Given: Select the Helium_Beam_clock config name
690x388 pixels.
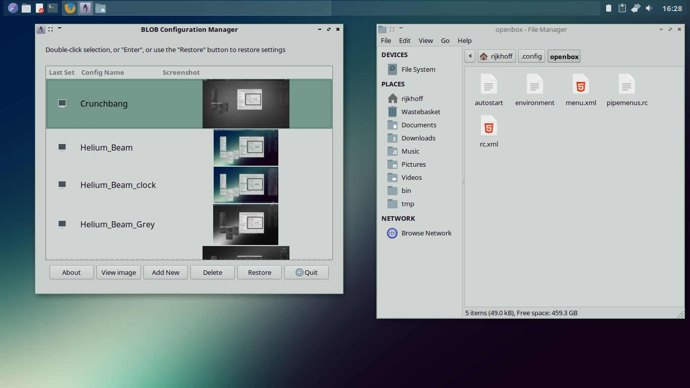Looking at the screenshot, I should (x=118, y=185).
